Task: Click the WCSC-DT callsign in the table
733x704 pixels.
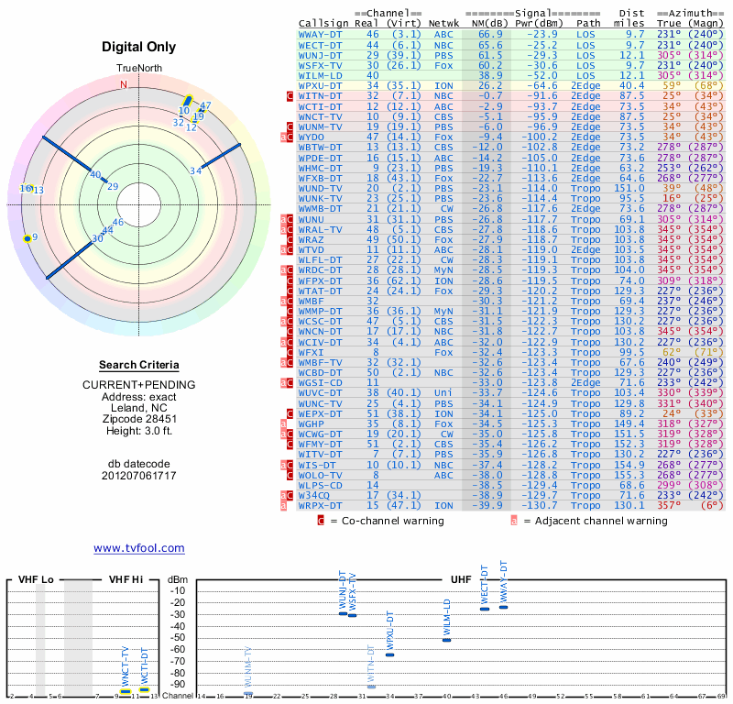Action: (320, 322)
